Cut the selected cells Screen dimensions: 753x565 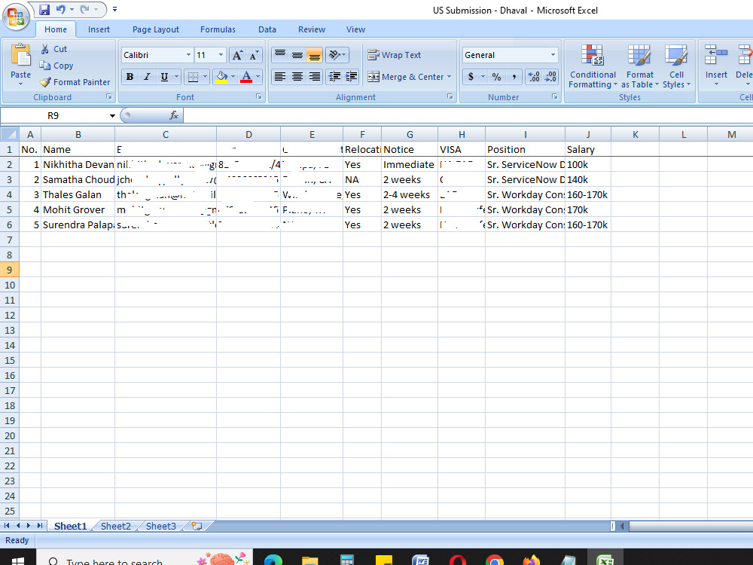point(53,49)
